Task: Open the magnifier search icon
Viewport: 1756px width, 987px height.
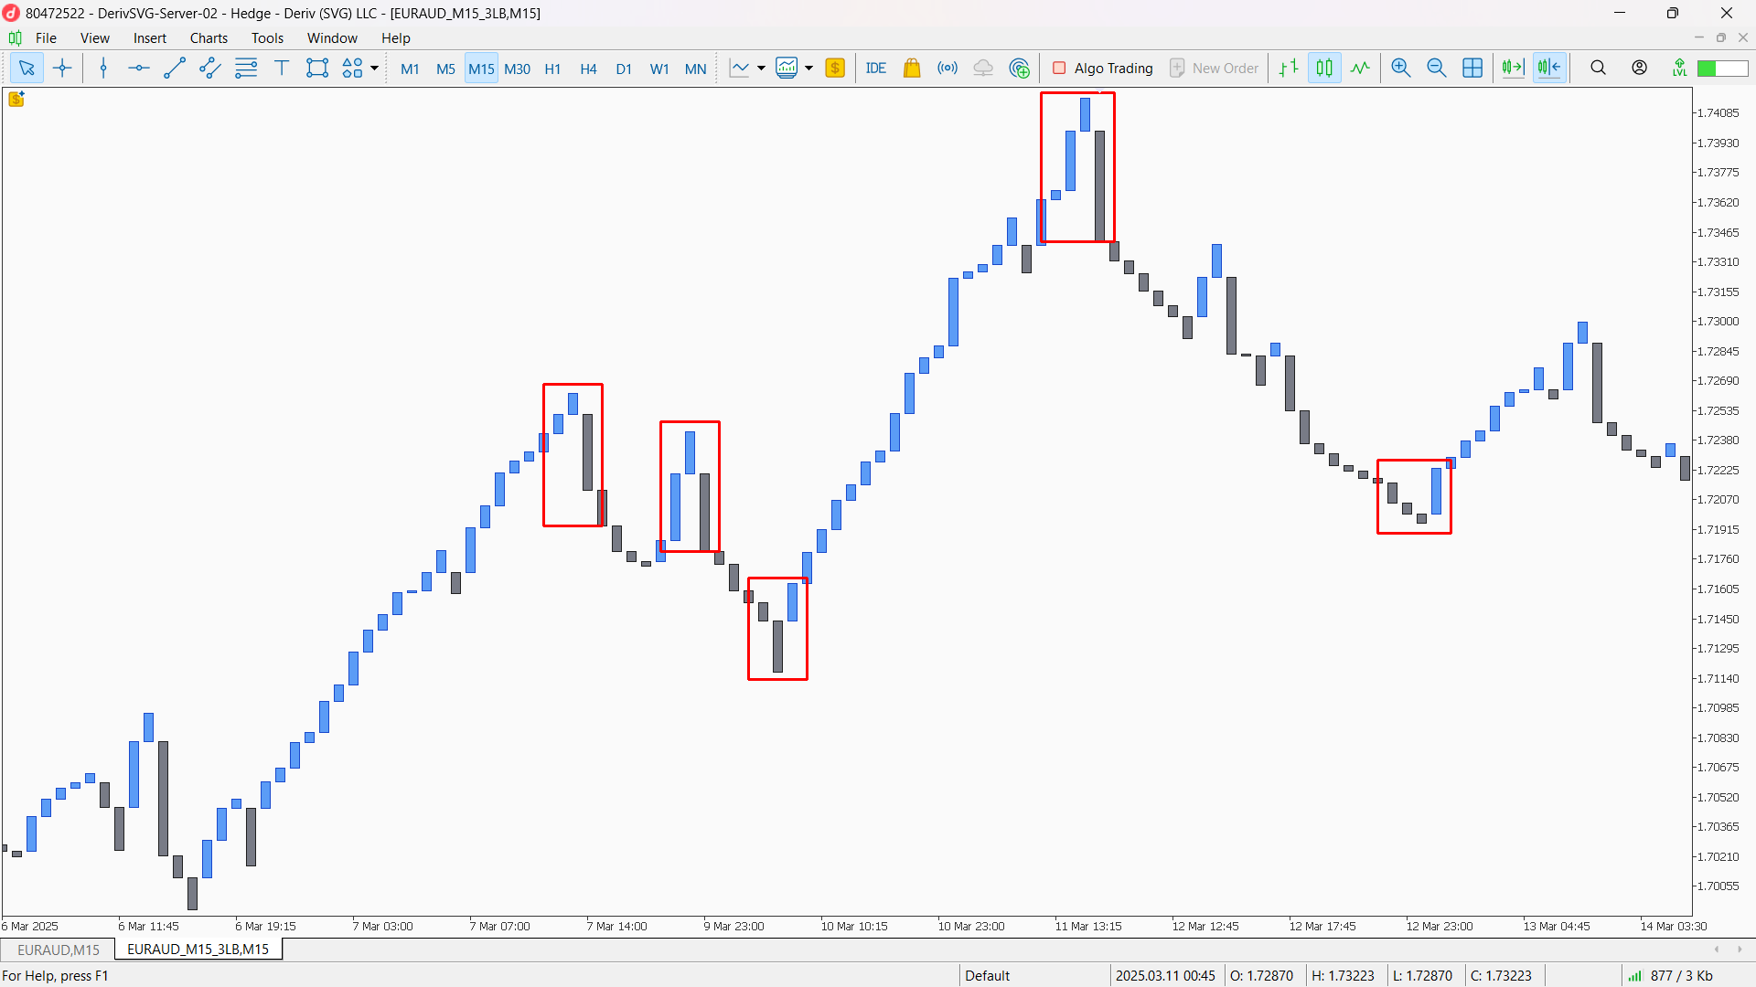Action: click(x=1598, y=69)
